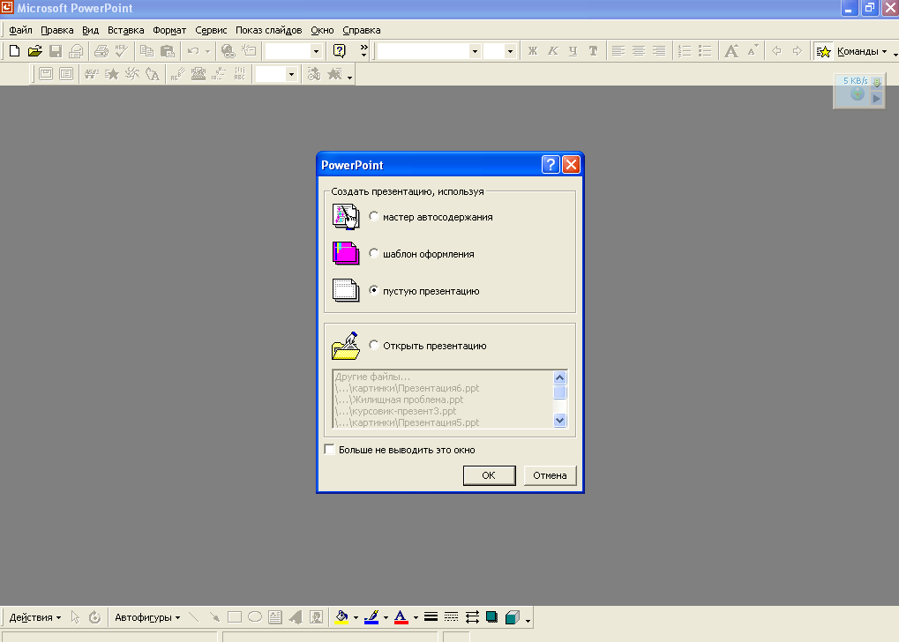Image resolution: width=899 pixels, height=642 pixels.
Task: Run spelling check icon
Action: point(122,51)
